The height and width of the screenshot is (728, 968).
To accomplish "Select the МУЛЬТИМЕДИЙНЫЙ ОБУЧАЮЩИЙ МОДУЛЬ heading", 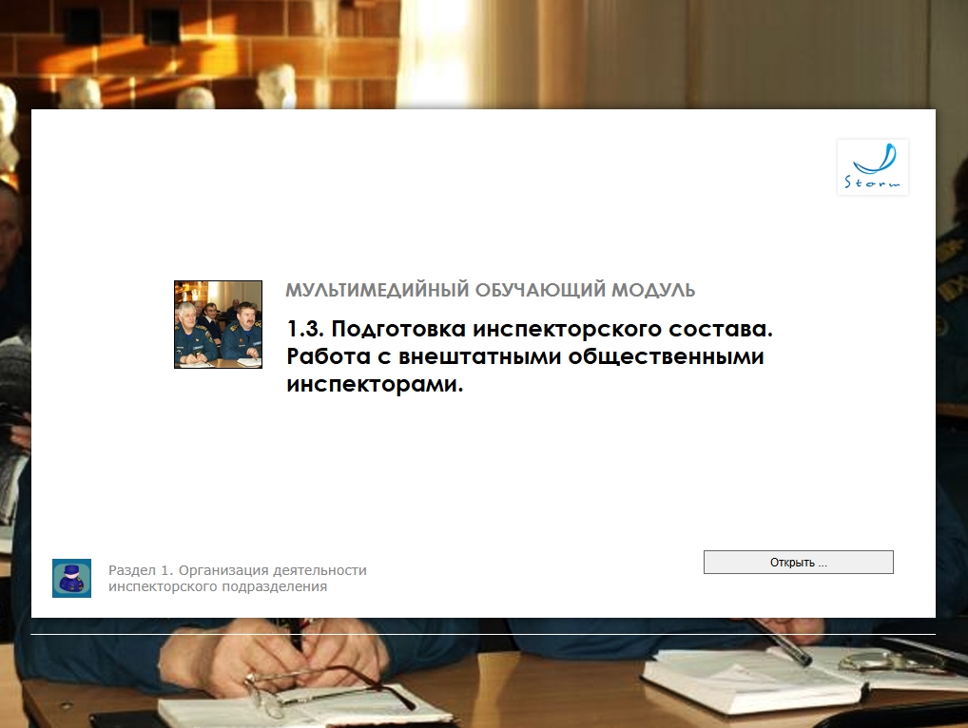I will (490, 290).
